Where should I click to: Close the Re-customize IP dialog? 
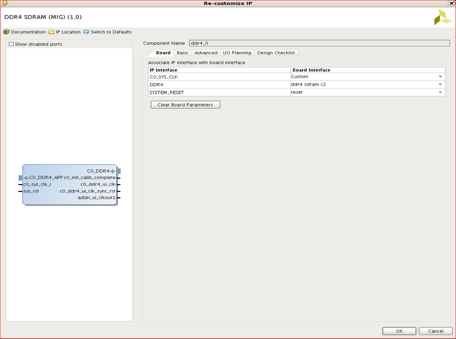(451, 3)
